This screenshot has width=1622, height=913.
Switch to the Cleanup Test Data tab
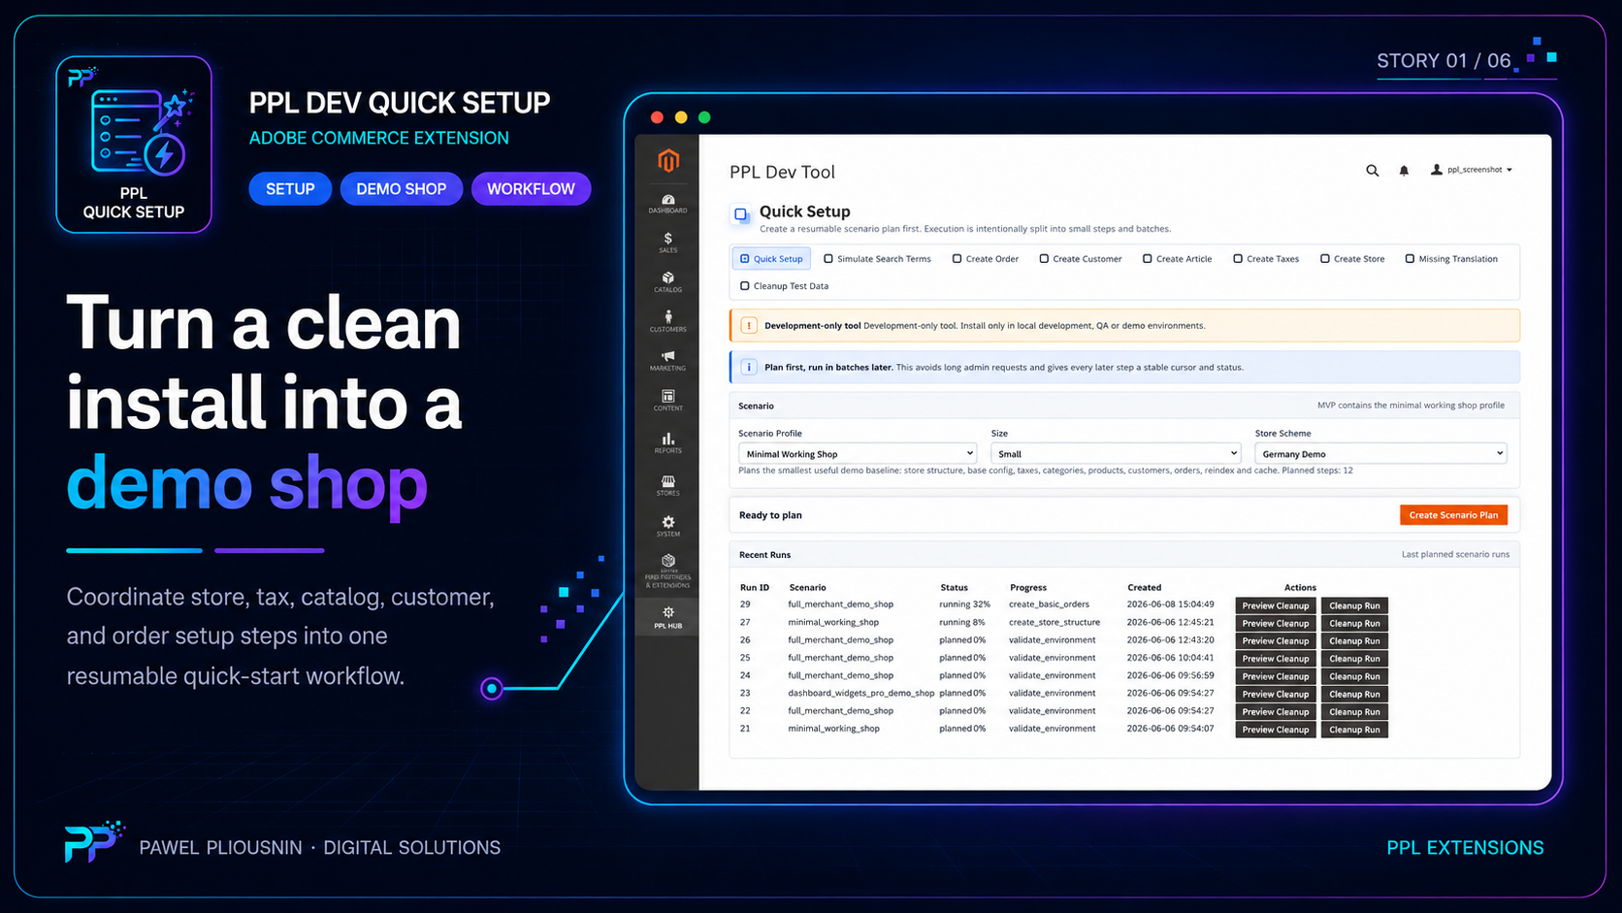(x=784, y=286)
